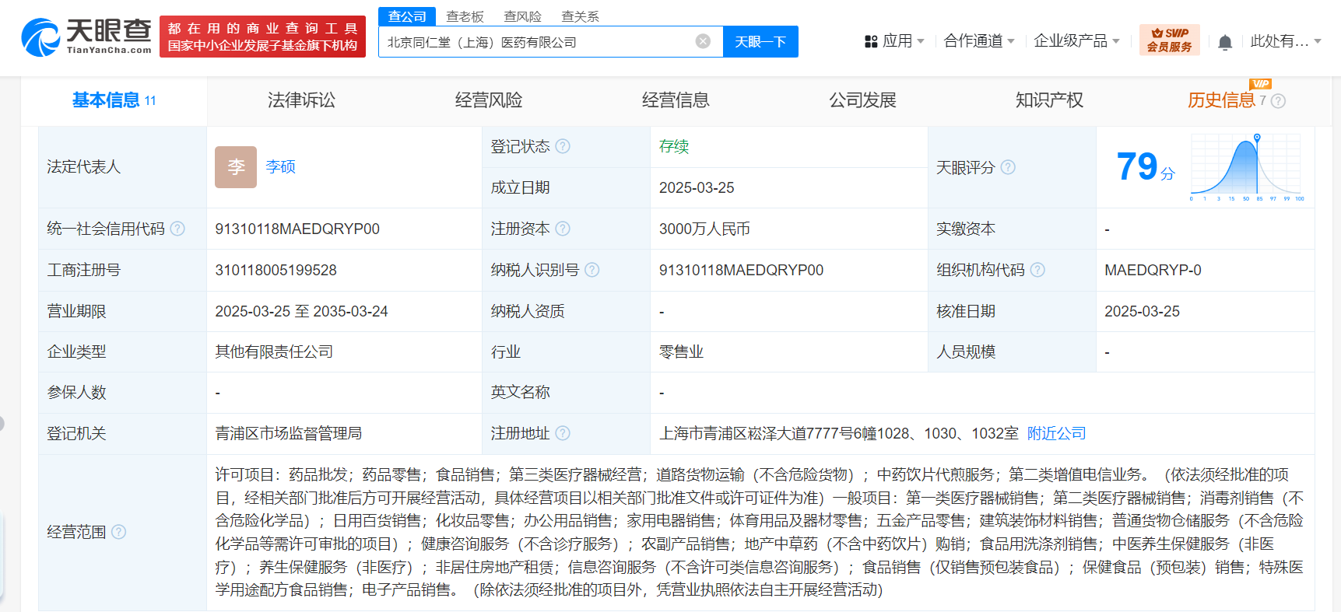The image size is (1341, 612).
Task: Click help icon beside 统一社会信用代码
Action: pos(177,229)
